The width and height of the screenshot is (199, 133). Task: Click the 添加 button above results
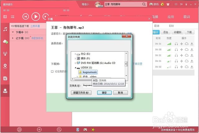point(165,32)
